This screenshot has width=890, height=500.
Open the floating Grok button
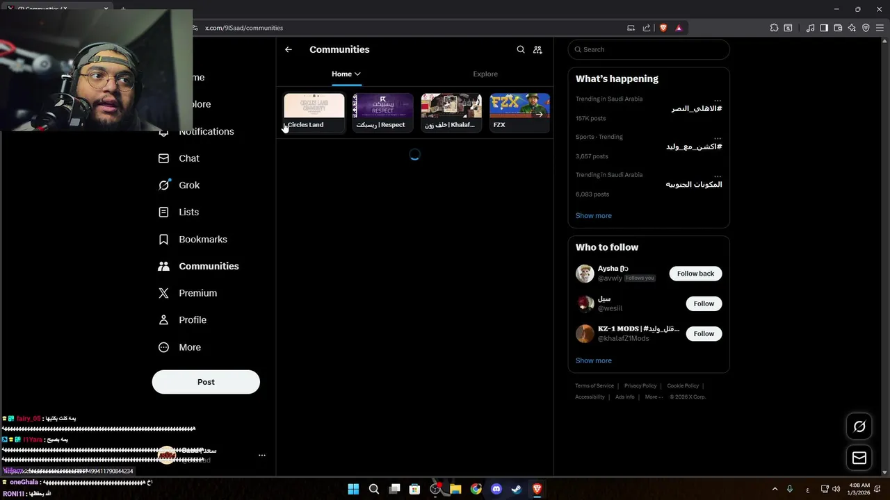tap(859, 426)
